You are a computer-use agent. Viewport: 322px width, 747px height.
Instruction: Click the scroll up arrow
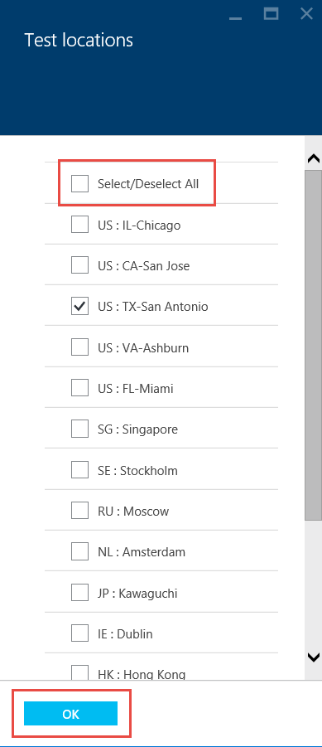(x=314, y=159)
